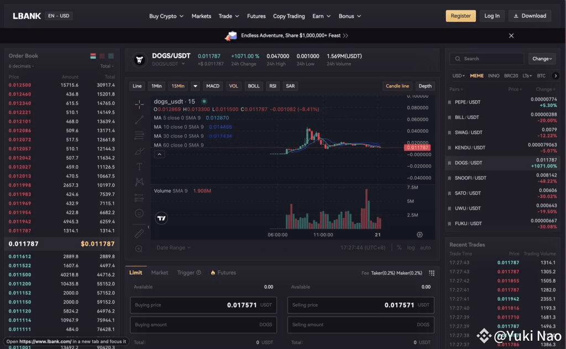566x349 pixels.
Task: Collapse the chart indicator legend
Action: coord(160,154)
